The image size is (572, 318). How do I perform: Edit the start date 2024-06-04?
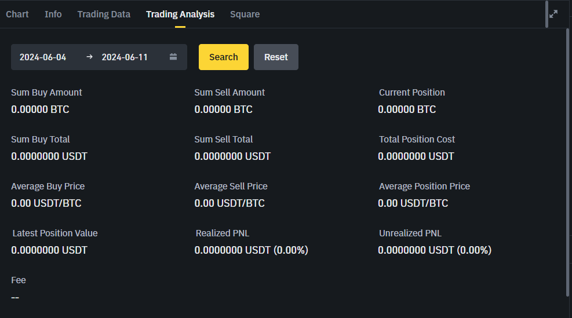pyautogui.click(x=43, y=57)
